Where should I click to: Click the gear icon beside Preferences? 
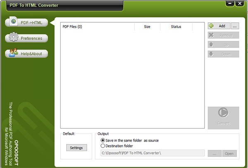[x=14, y=37]
